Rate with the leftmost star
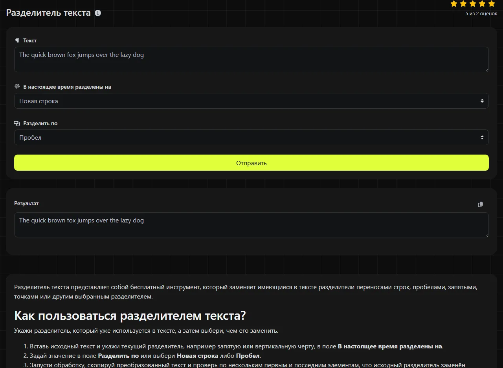 [x=454, y=4]
